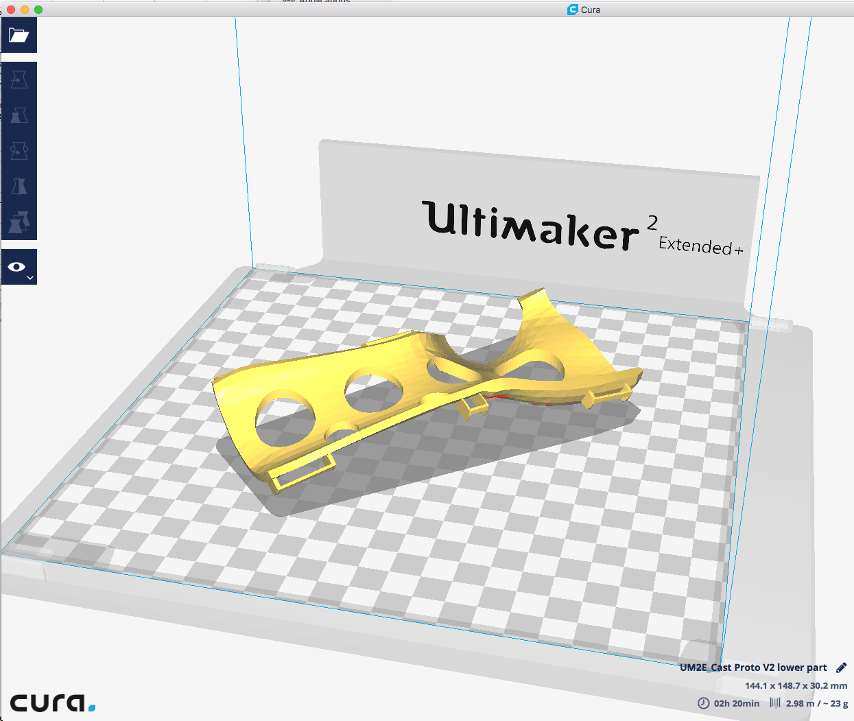
Task: Click the 02h 20min print time estimate
Action: point(737,703)
